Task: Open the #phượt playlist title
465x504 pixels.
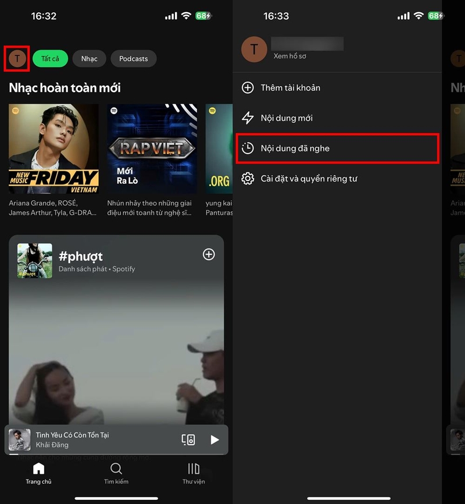Action: pos(81,256)
